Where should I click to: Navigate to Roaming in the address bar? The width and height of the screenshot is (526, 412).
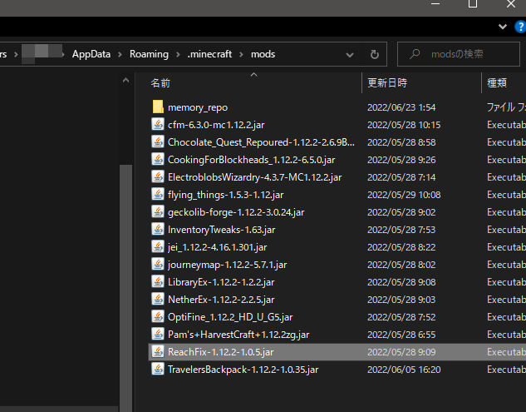tap(149, 54)
